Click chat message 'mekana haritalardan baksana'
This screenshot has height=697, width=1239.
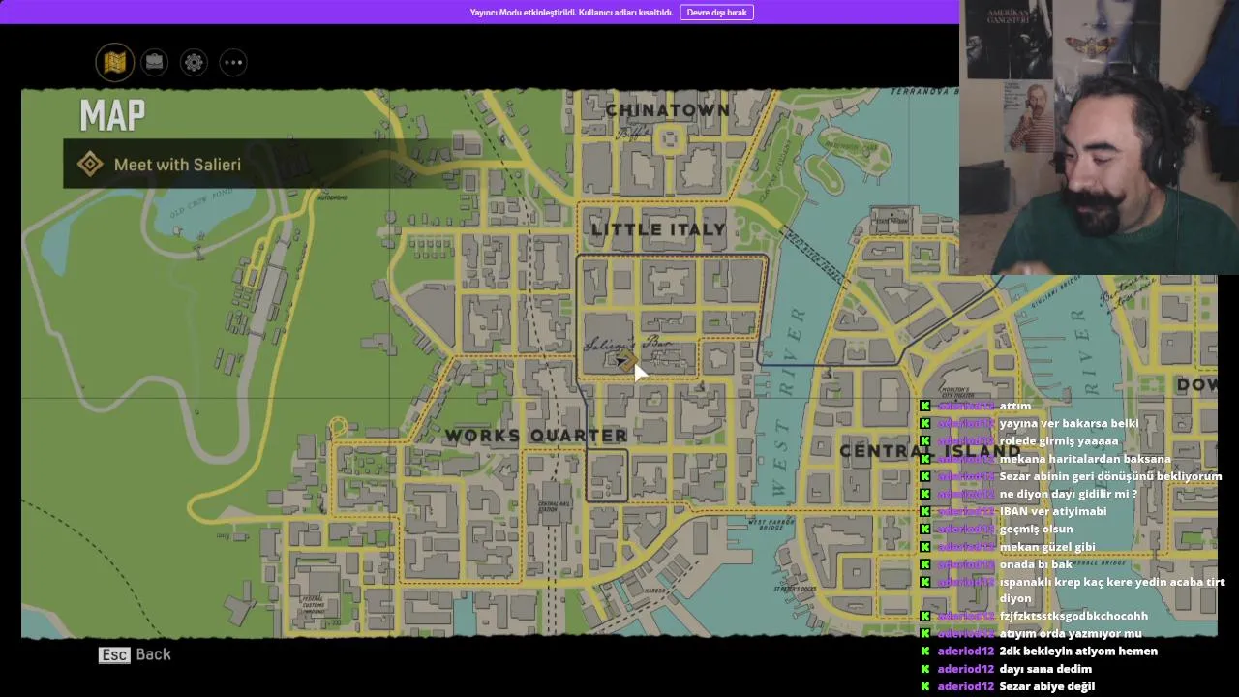[x=1085, y=459]
